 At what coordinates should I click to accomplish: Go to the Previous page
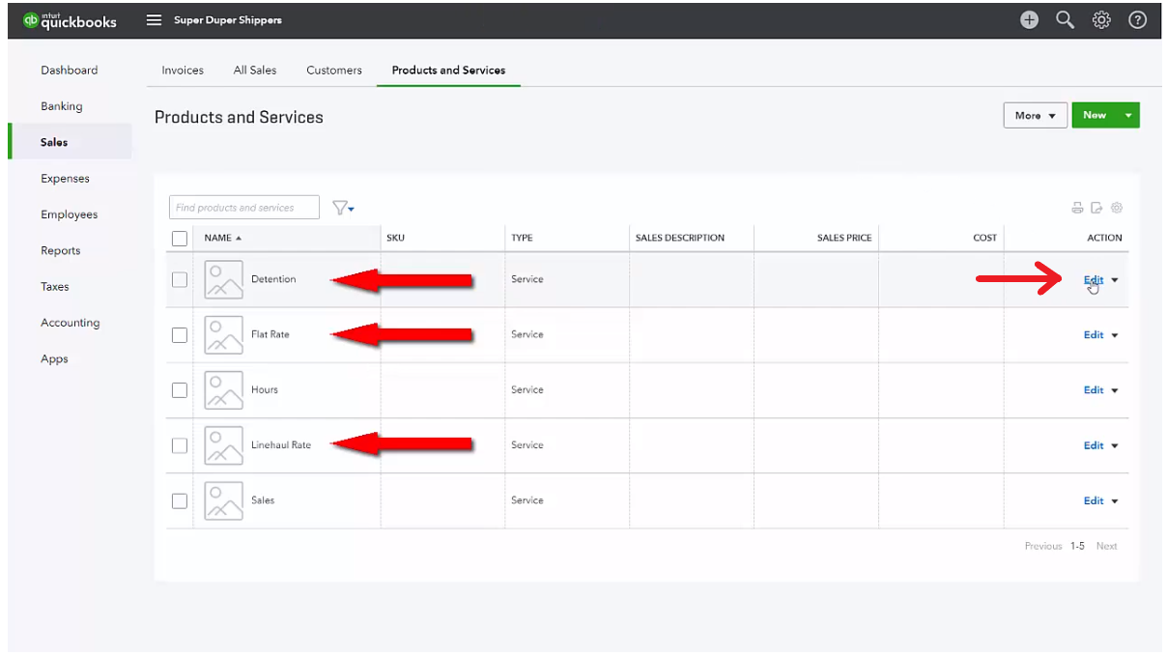(x=1043, y=546)
